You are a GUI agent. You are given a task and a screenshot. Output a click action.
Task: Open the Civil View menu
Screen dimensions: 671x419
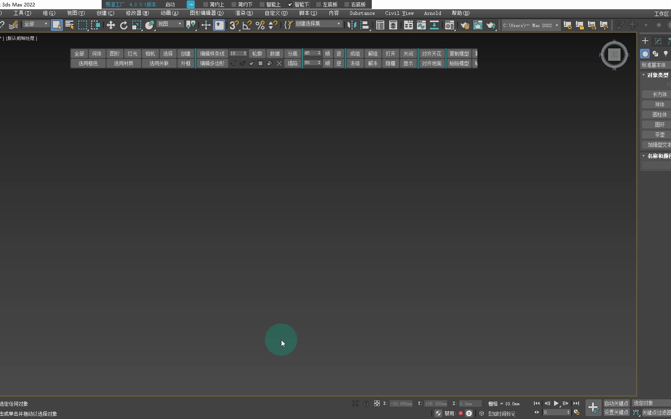[399, 13]
